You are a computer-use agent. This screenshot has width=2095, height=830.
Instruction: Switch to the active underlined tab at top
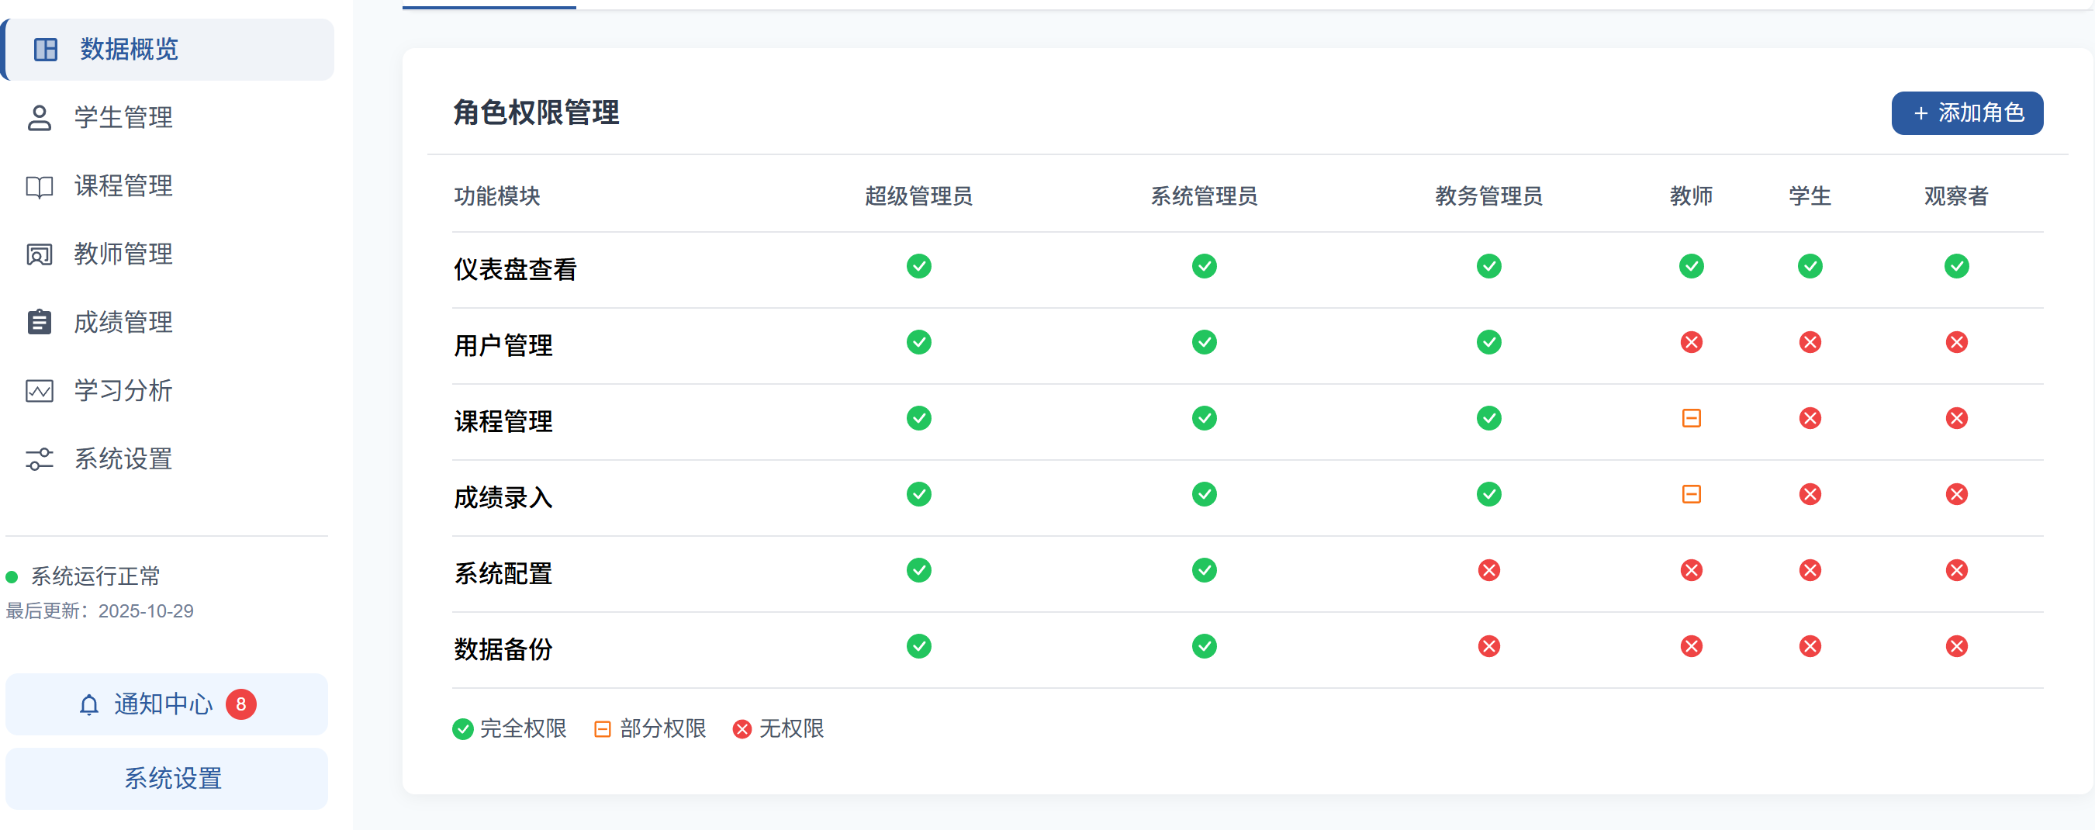coord(488,4)
